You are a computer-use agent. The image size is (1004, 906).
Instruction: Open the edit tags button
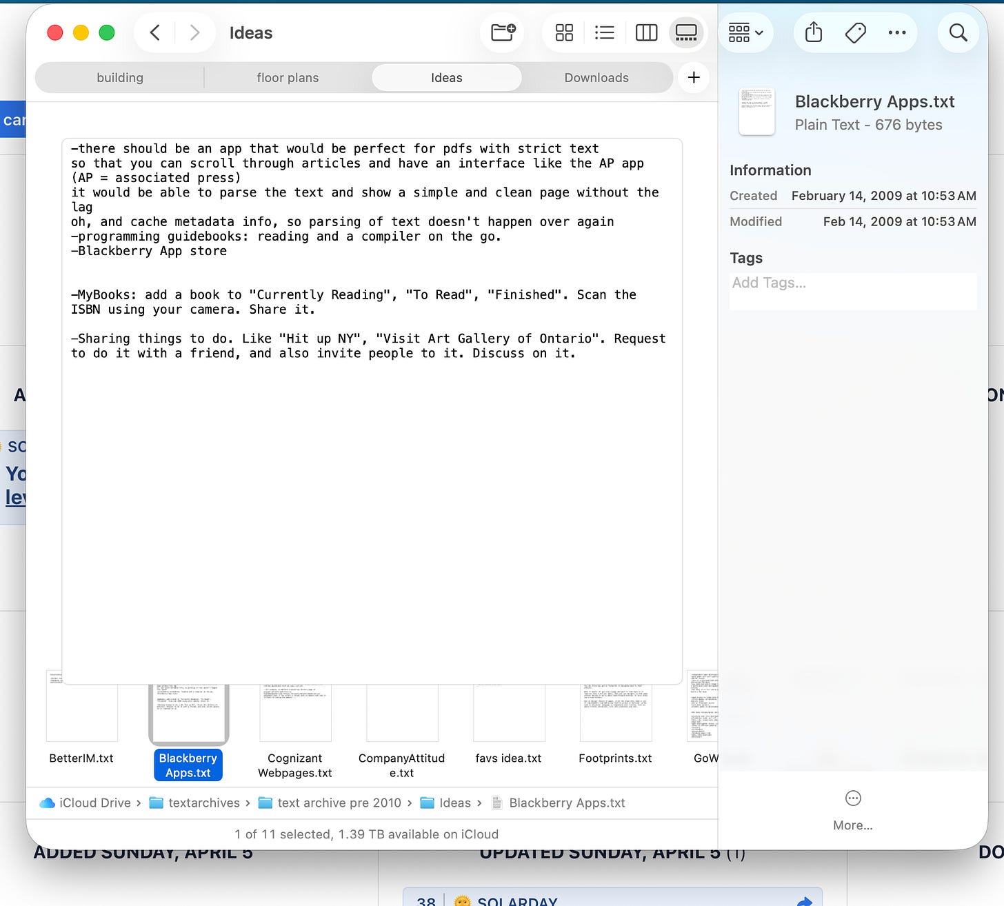click(855, 32)
